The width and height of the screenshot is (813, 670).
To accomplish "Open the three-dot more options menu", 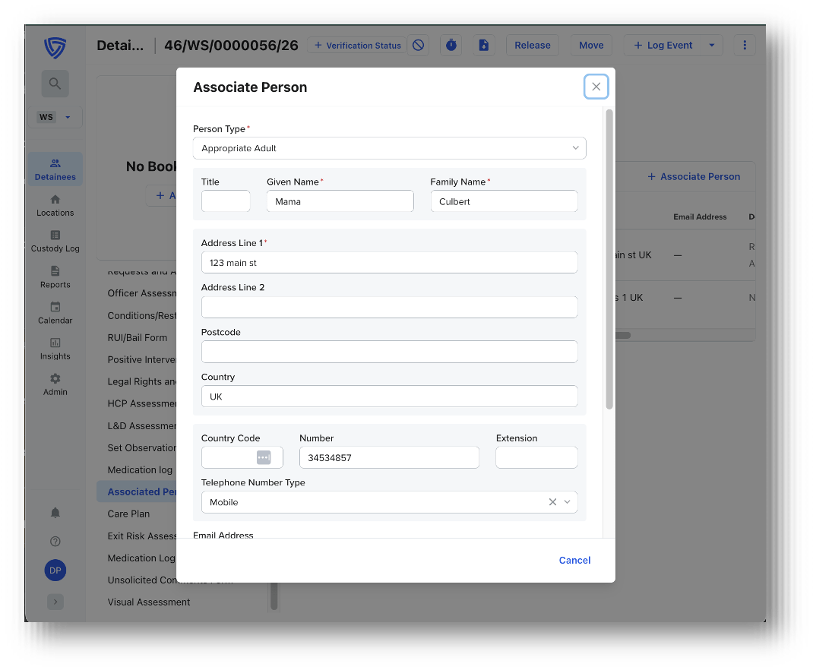I will tap(745, 46).
